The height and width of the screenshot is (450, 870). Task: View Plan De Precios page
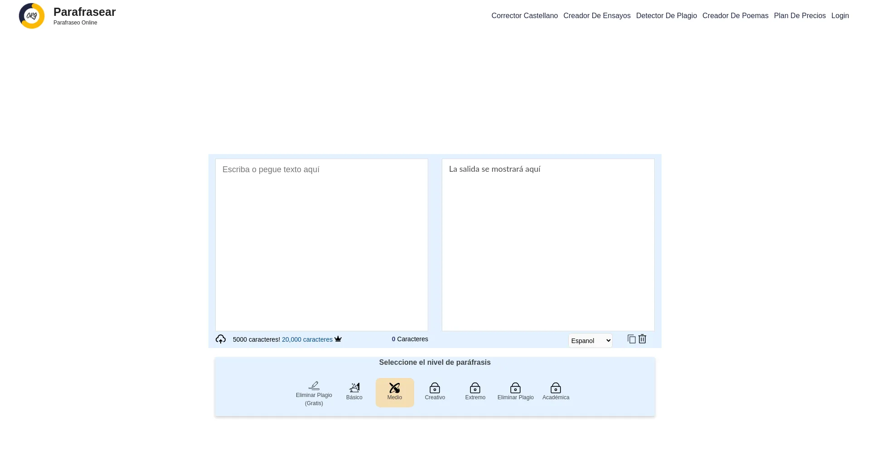tap(800, 16)
